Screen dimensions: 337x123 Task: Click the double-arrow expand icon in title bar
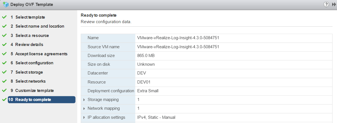click(334, 4)
